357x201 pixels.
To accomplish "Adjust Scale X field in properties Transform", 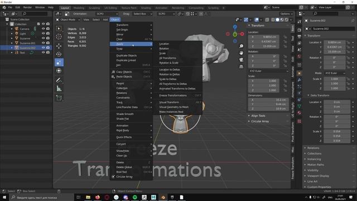I will 334,79.
